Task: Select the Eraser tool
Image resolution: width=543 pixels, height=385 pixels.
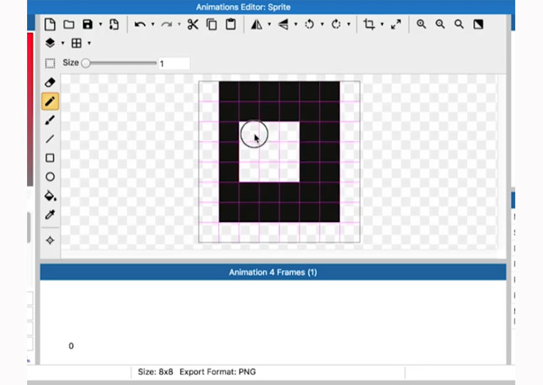Action: click(x=50, y=83)
